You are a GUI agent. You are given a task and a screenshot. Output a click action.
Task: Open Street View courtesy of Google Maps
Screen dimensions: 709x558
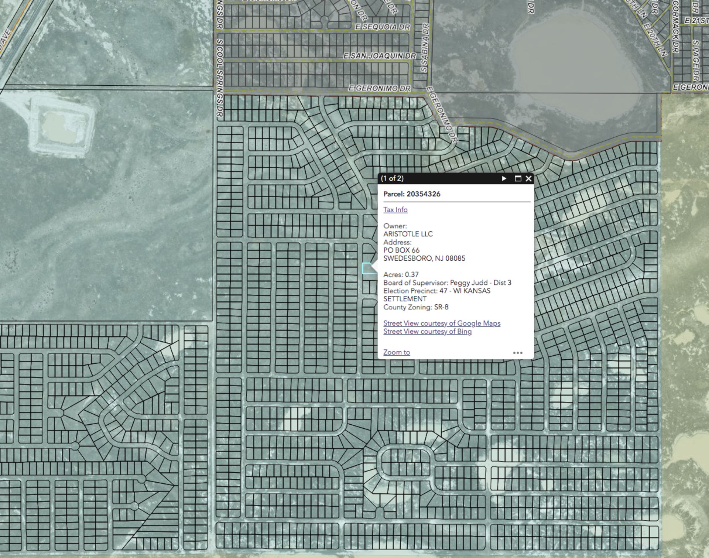pyautogui.click(x=442, y=323)
